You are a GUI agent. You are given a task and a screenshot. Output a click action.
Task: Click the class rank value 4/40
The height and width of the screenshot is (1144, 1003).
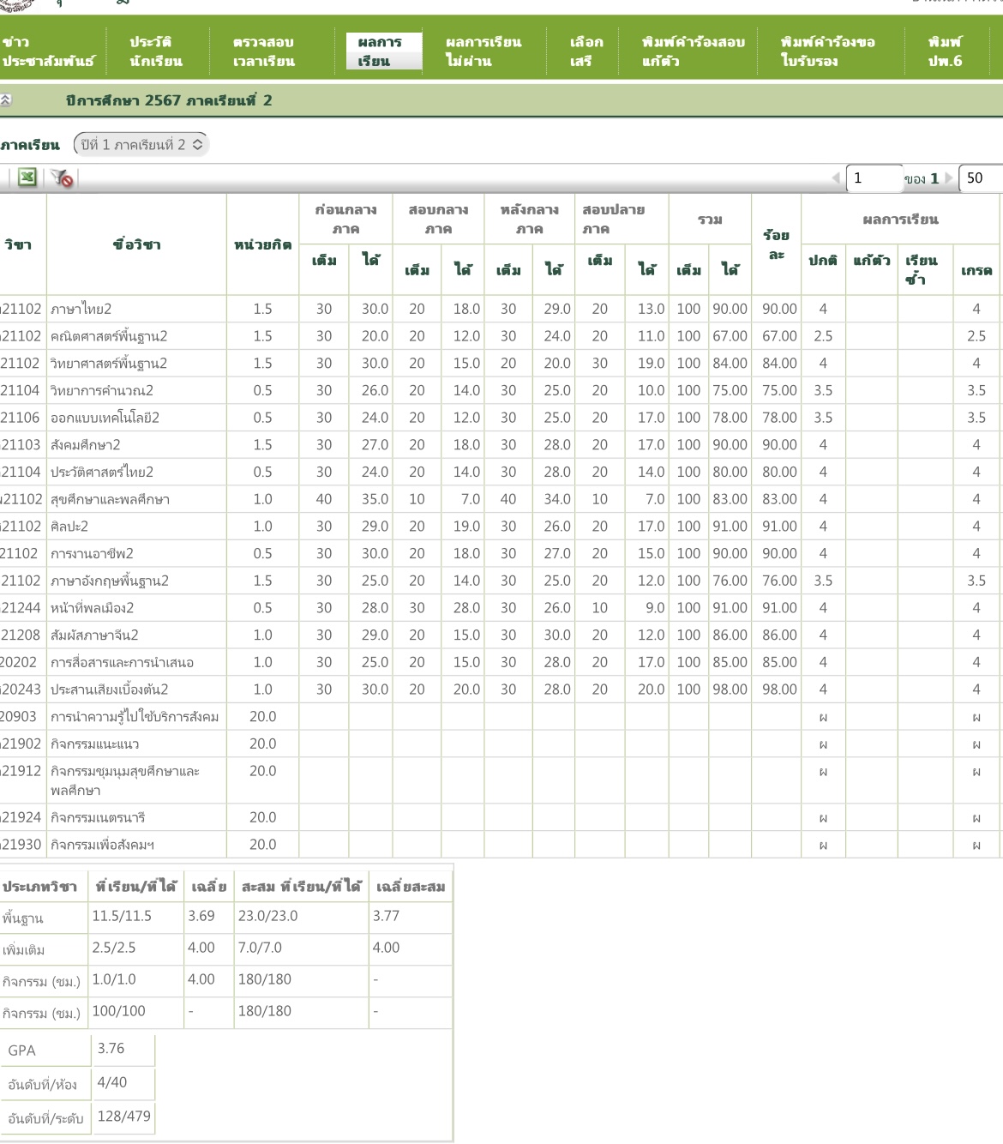111,1082
